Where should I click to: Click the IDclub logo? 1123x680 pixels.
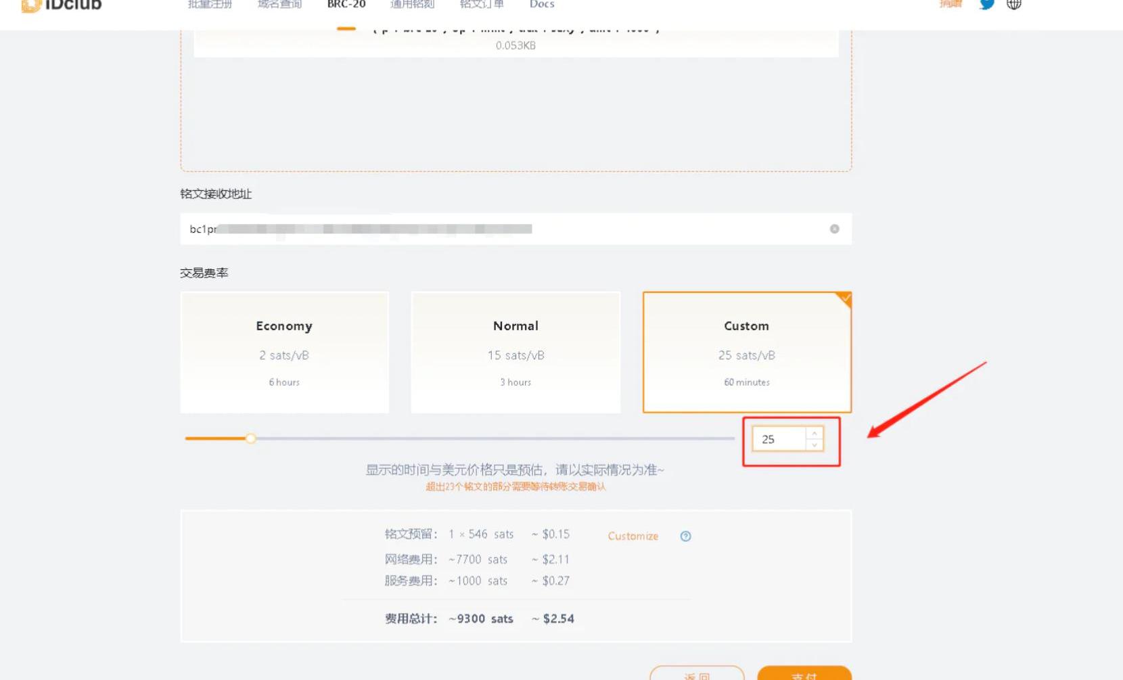[x=61, y=5]
